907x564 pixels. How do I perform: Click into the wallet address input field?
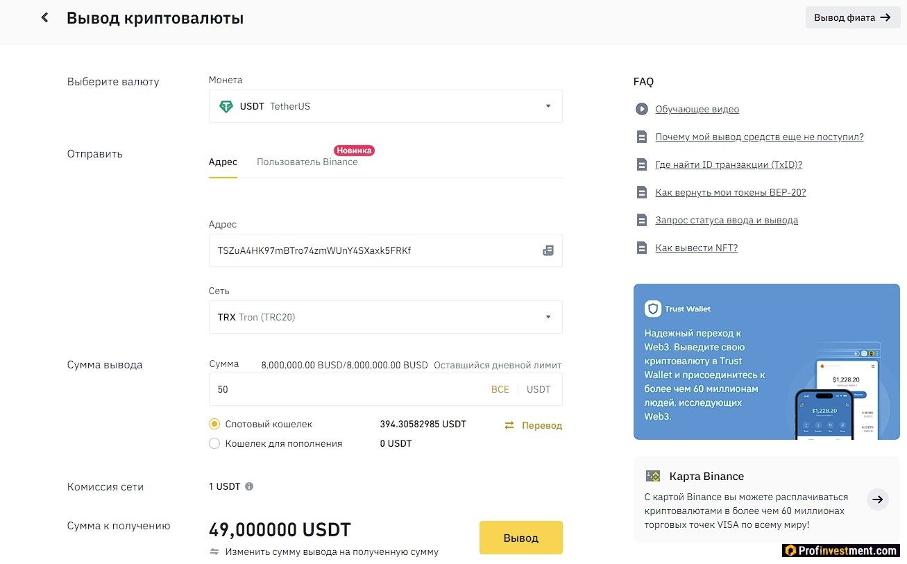pos(385,250)
